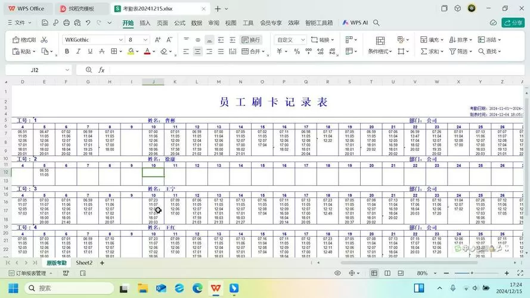
Task: Open the Sort (排序) dropdown
Action: [460, 40]
